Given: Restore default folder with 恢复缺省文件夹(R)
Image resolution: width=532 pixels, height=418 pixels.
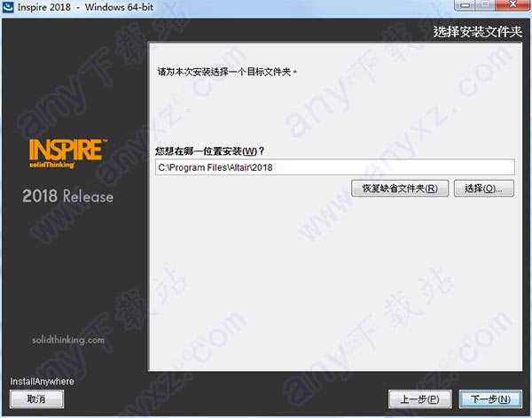Looking at the screenshot, I should 400,188.
